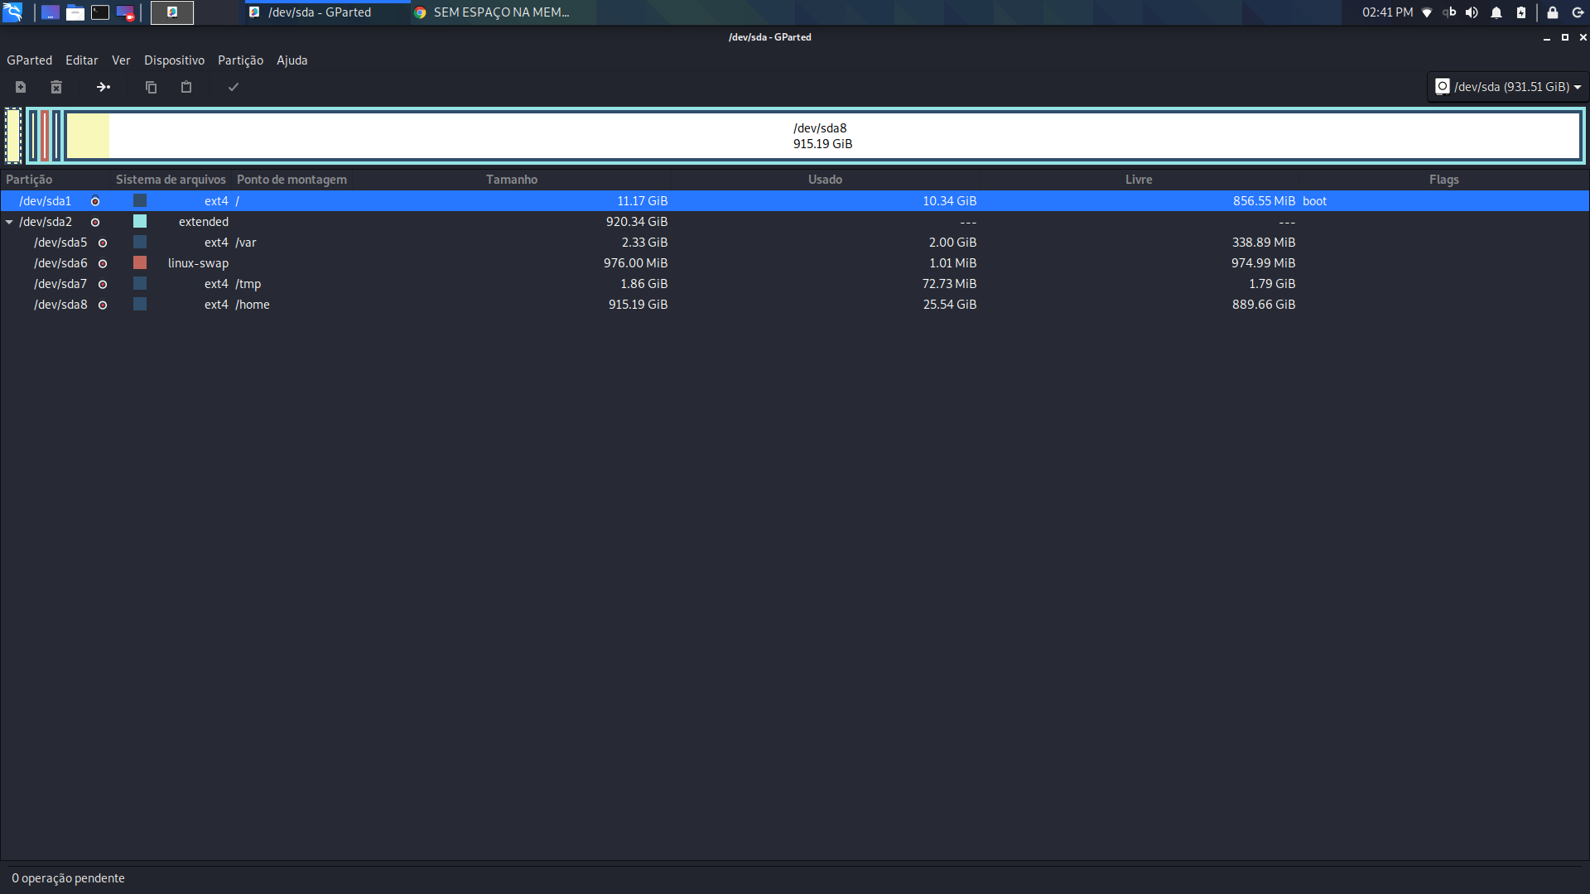Open the /dev/sda device selector dropdown
The height and width of the screenshot is (894, 1590).
click(1507, 87)
